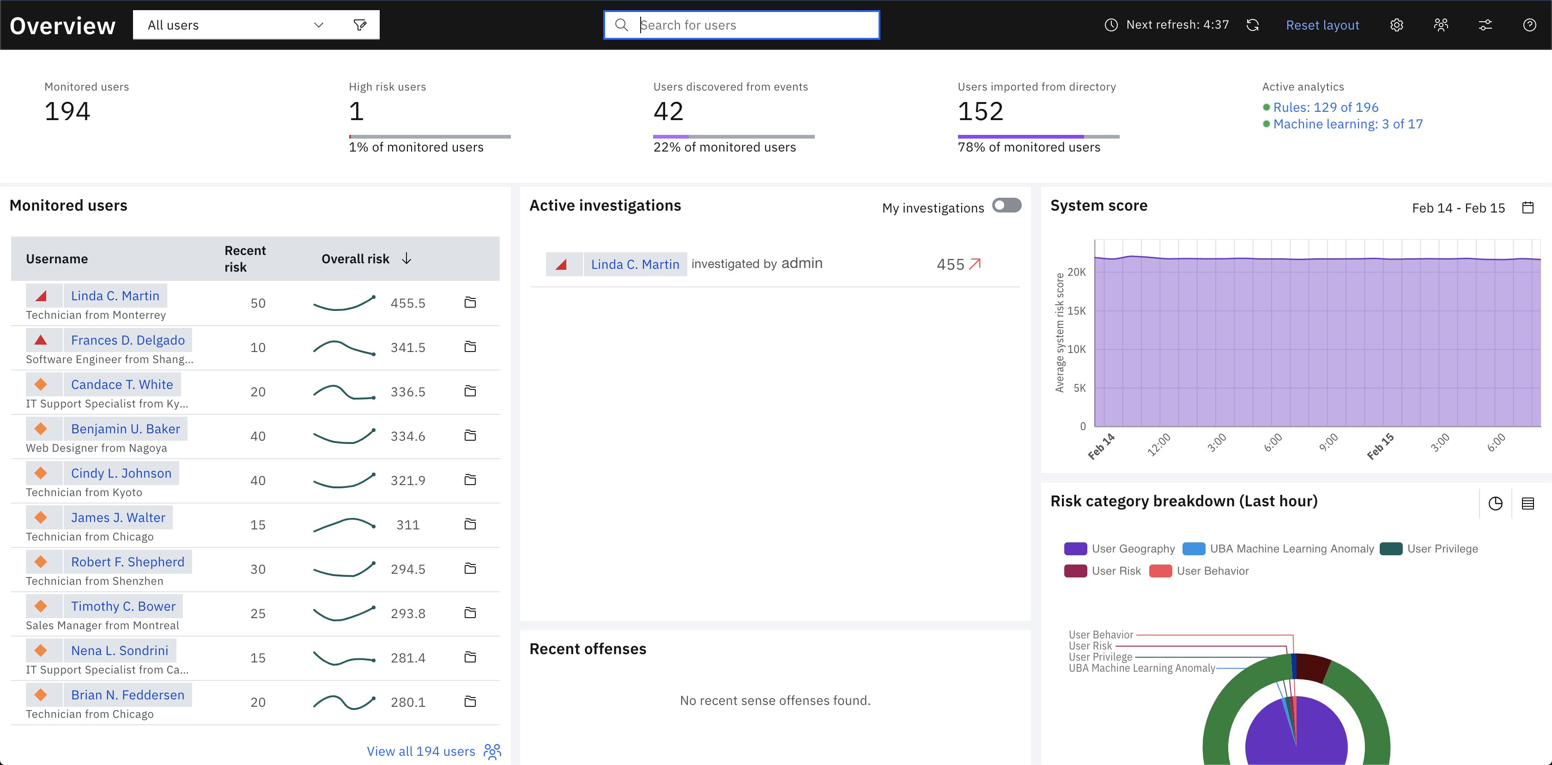Open the folder icon in Benjamin U. Baker's row
Viewport: 1552px width, 765px height.
(x=471, y=436)
